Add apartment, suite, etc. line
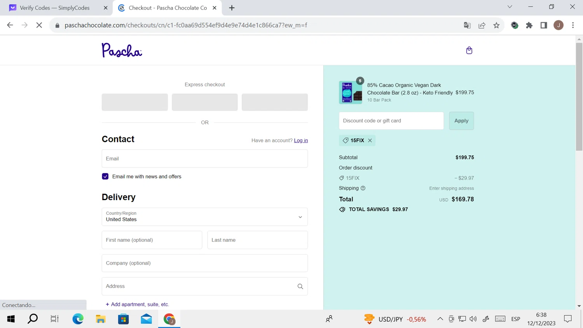Viewport: 583px width, 328px height. [137, 304]
